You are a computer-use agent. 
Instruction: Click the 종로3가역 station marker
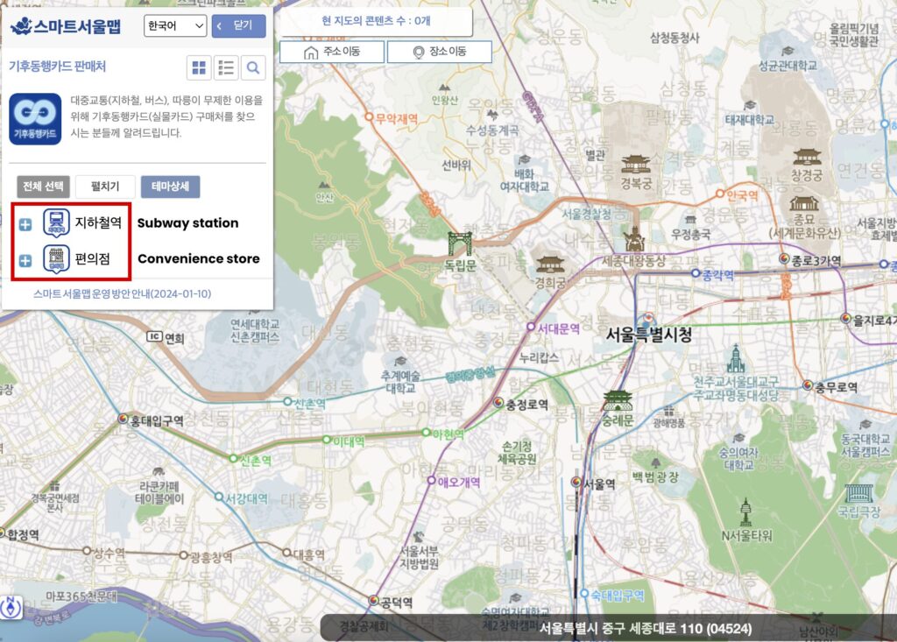tap(784, 259)
